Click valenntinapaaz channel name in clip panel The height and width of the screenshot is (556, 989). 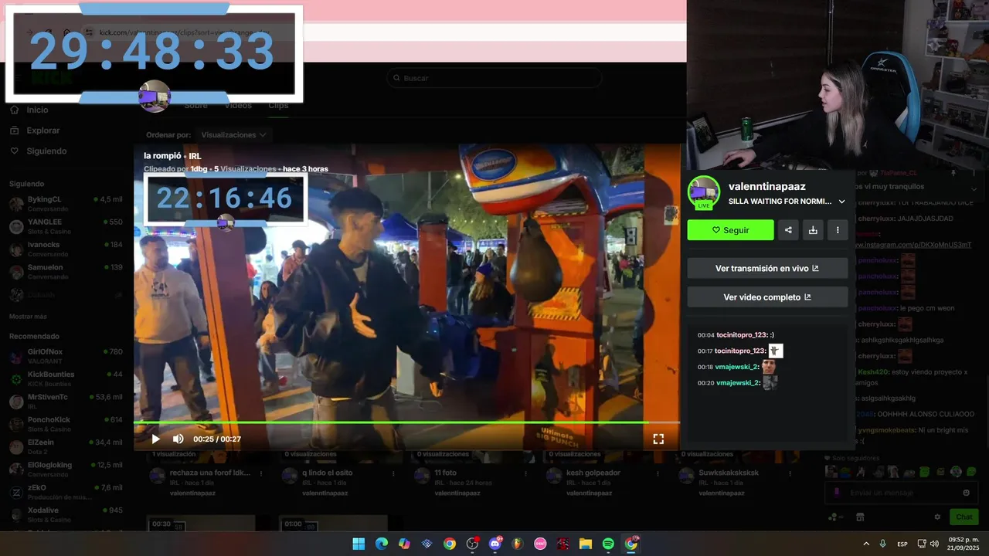[x=766, y=186]
